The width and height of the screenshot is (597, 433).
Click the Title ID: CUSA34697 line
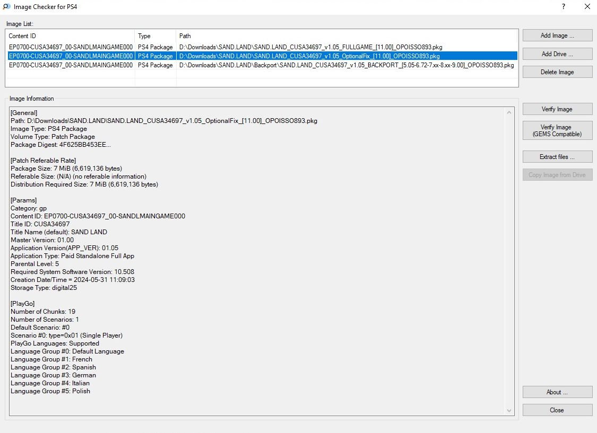coord(40,224)
